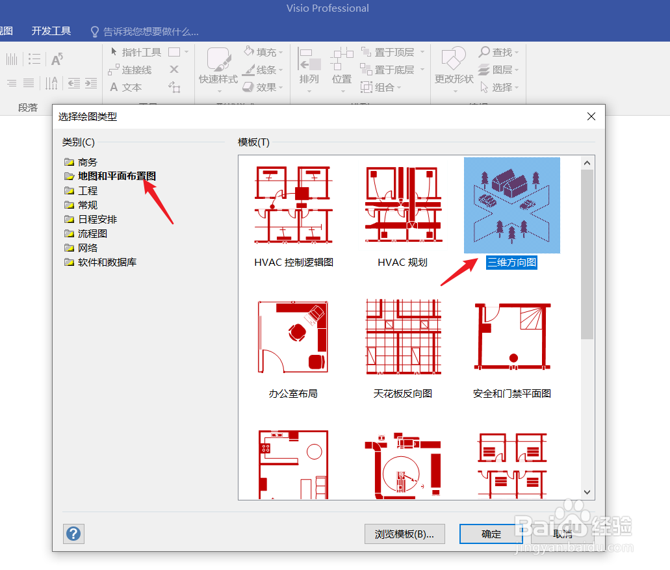
Task: Click the template list scroll down arrow
Action: coord(587,492)
